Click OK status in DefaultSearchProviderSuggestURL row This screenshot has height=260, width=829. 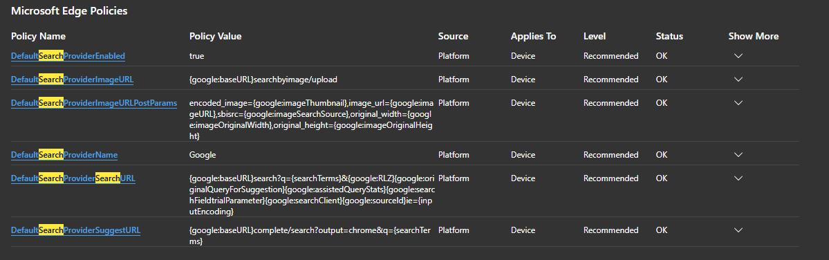(662, 230)
